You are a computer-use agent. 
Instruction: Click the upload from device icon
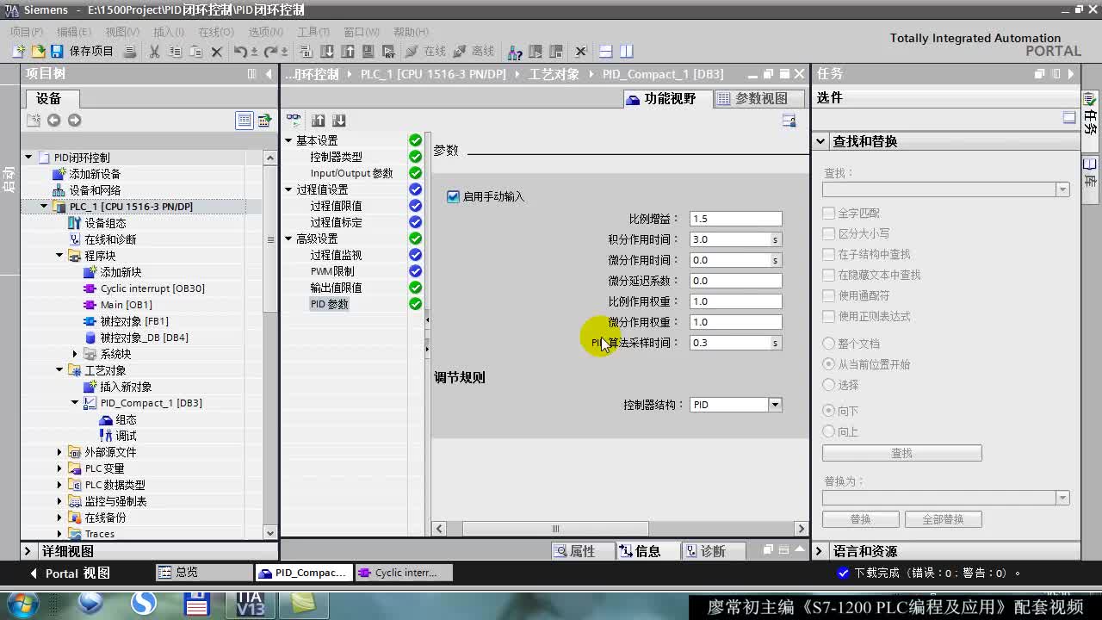click(x=348, y=52)
